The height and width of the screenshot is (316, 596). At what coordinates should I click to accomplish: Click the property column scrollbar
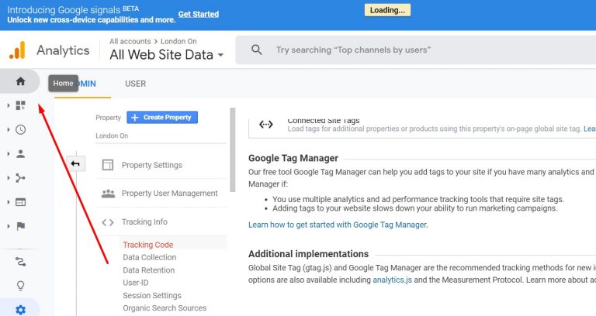233,149
